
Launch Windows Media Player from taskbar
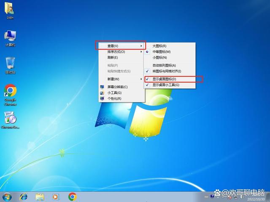click(56, 197)
